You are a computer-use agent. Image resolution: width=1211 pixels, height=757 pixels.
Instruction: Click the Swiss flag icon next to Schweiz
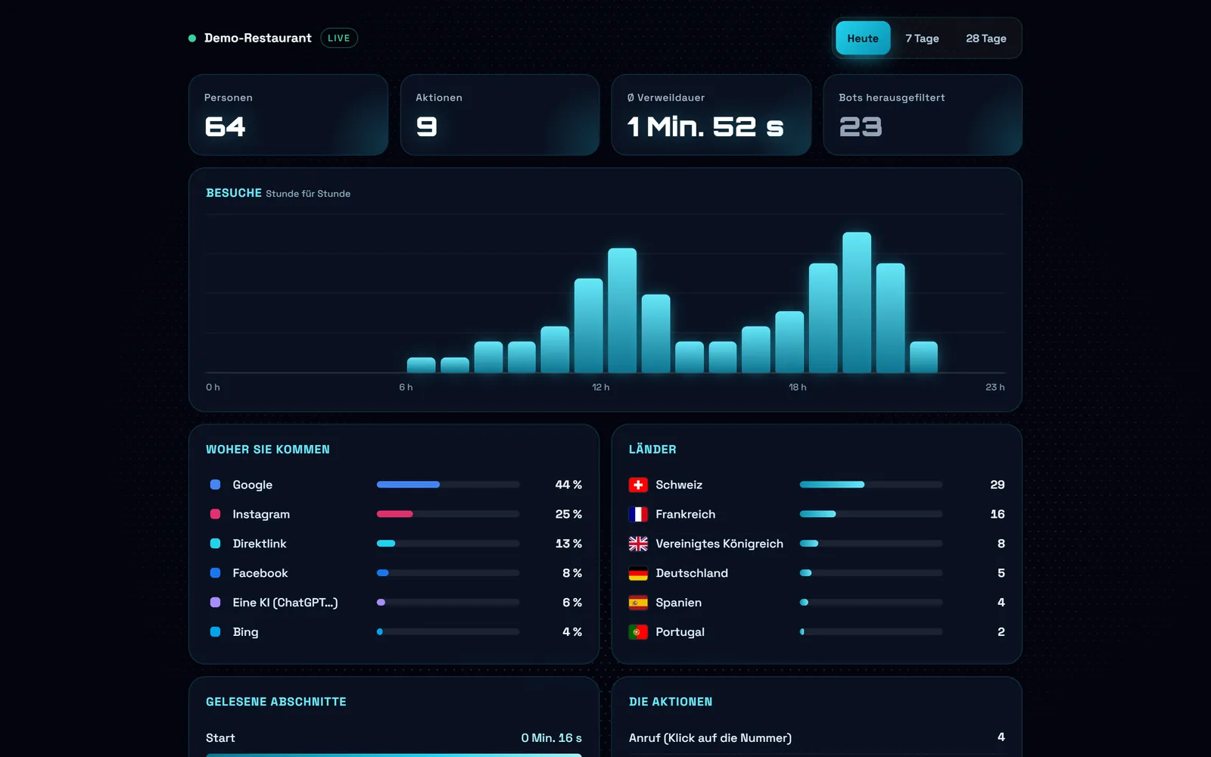638,484
